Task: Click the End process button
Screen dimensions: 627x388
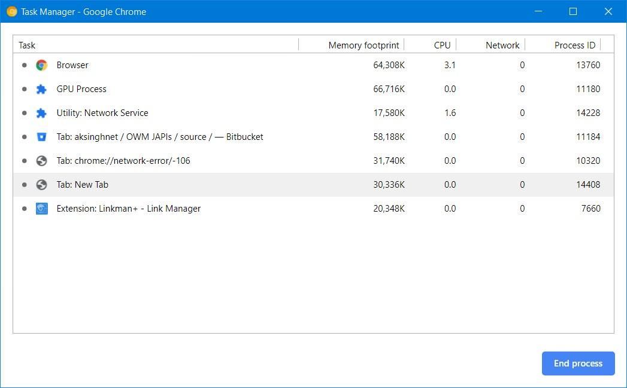Action: 578,363
